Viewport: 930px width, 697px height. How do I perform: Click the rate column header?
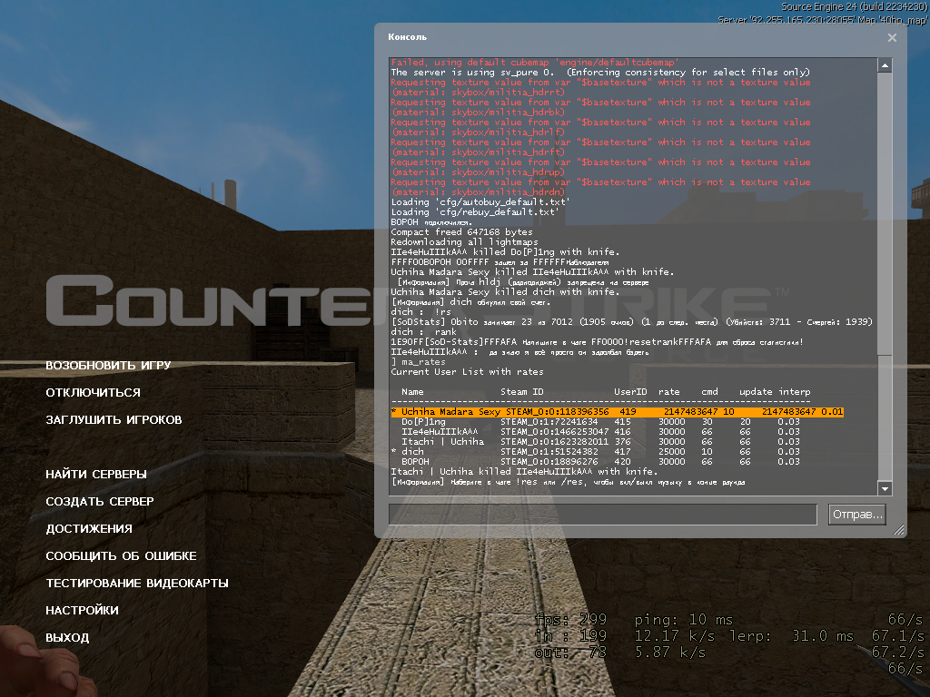click(669, 392)
